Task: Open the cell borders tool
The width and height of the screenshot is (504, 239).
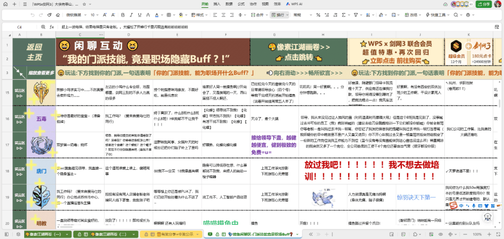Action: click(168, 15)
